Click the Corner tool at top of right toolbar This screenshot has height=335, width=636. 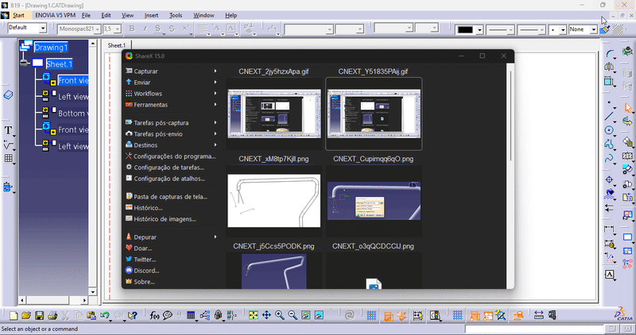609,53
